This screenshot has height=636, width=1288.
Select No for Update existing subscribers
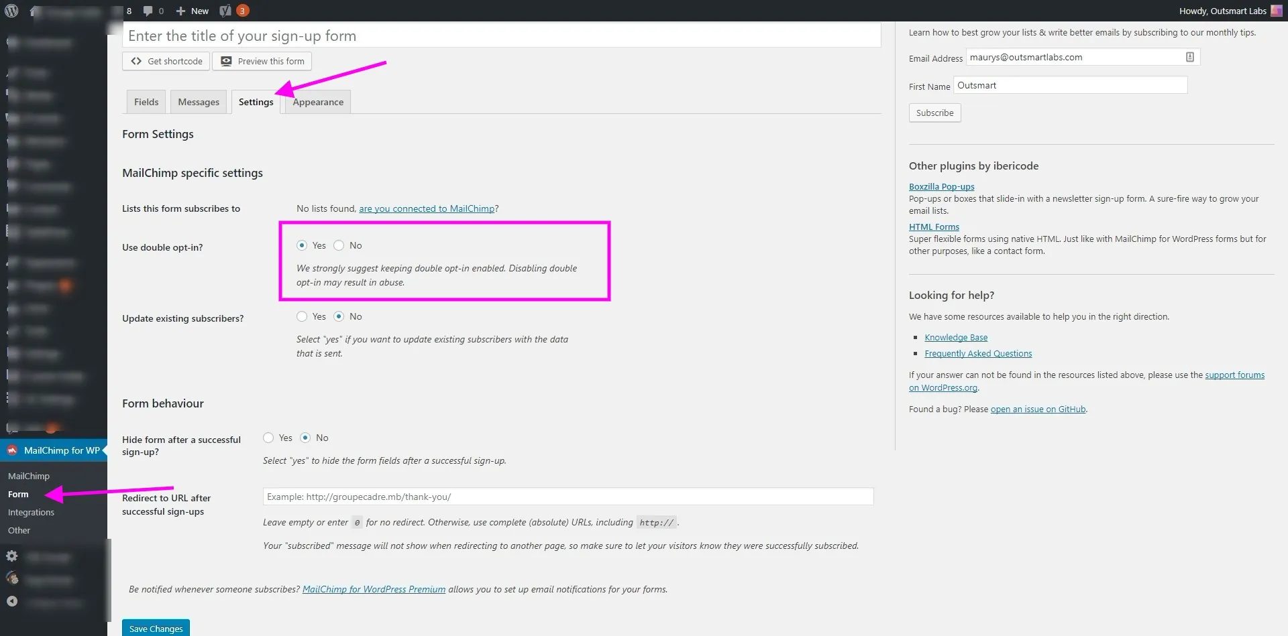coord(339,316)
